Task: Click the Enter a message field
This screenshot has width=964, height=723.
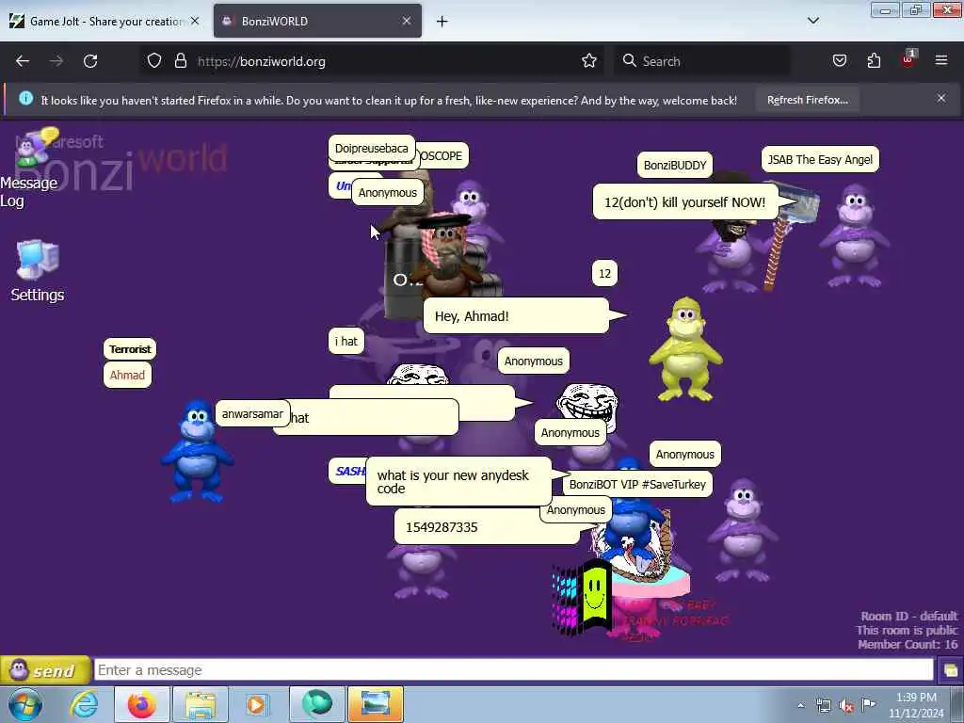Action: point(514,670)
